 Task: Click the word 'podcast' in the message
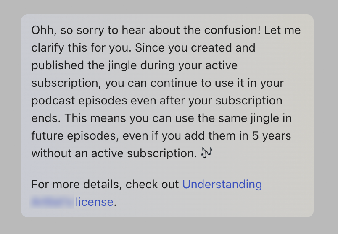(x=53, y=101)
